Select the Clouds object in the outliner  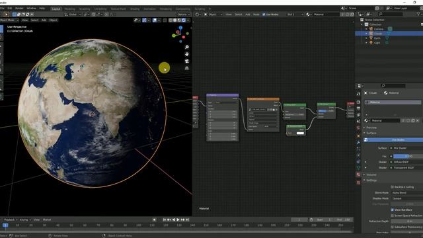tap(378, 34)
